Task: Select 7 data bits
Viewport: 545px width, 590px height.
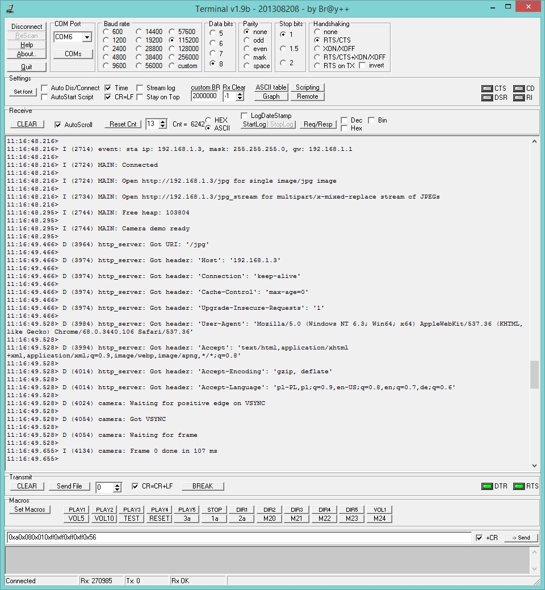Action: click(213, 53)
